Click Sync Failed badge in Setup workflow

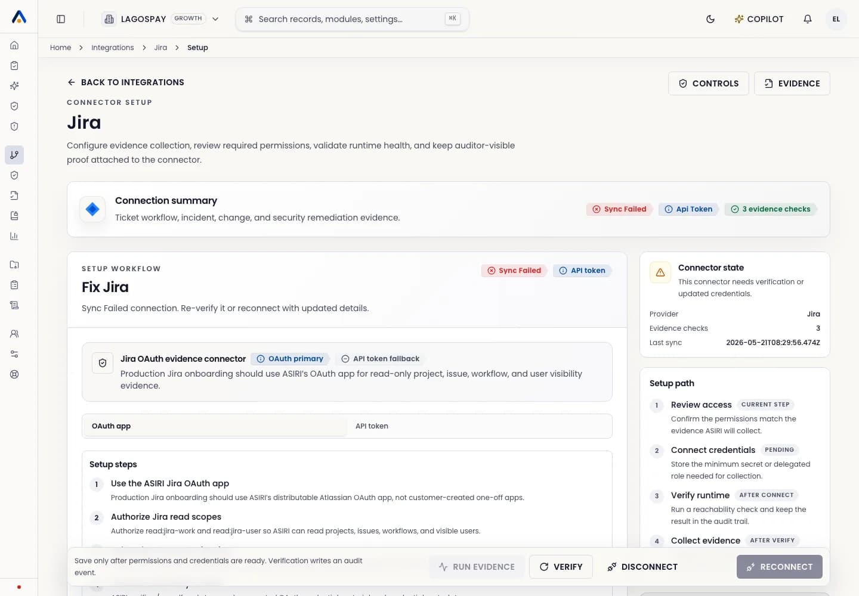click(x=514, y=271)
